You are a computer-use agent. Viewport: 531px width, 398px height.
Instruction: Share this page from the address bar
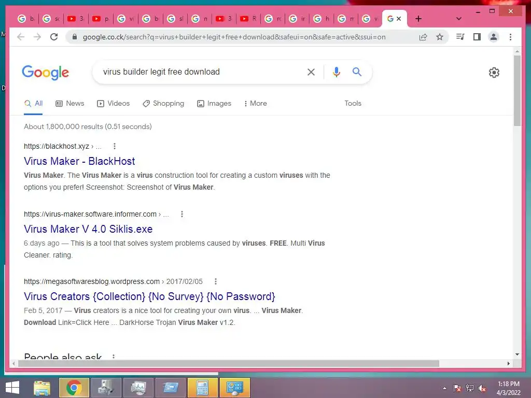(423, 37)
